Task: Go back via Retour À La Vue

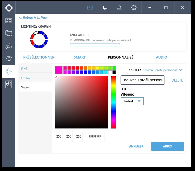Action: [33, 18]
